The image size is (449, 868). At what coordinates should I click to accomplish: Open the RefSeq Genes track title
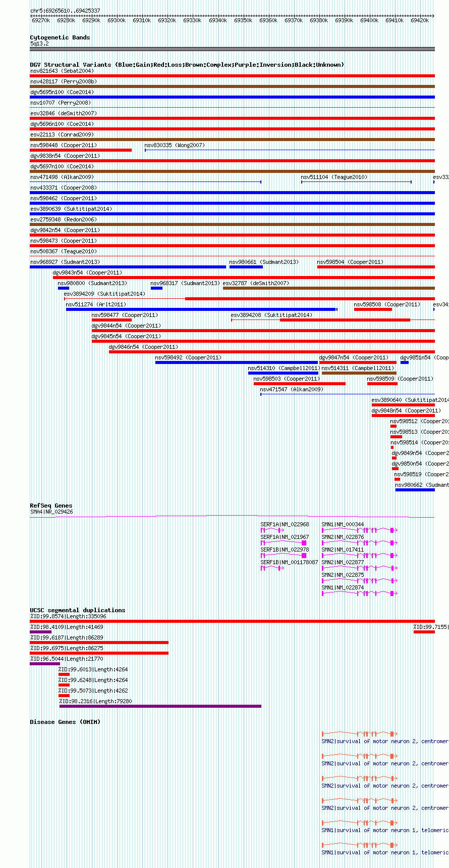(x=51, y=506)
